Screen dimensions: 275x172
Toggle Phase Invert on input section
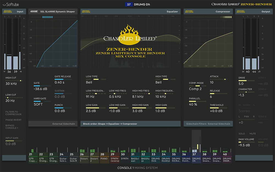[13, 120]
